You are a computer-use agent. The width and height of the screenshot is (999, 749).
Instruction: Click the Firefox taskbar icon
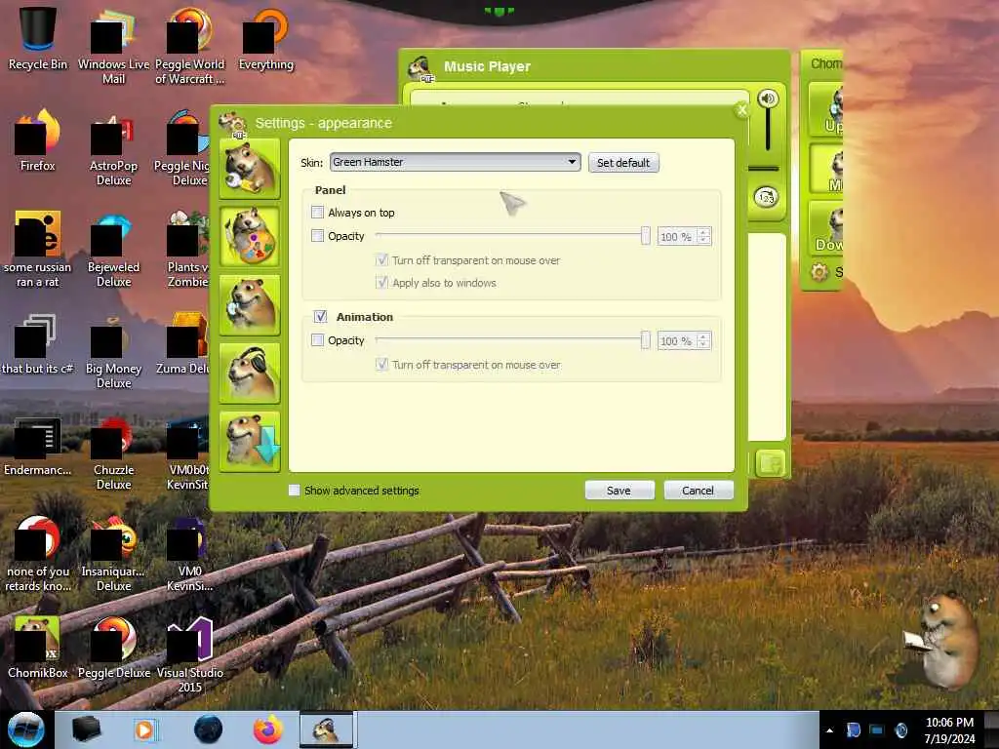pos(267,729)
